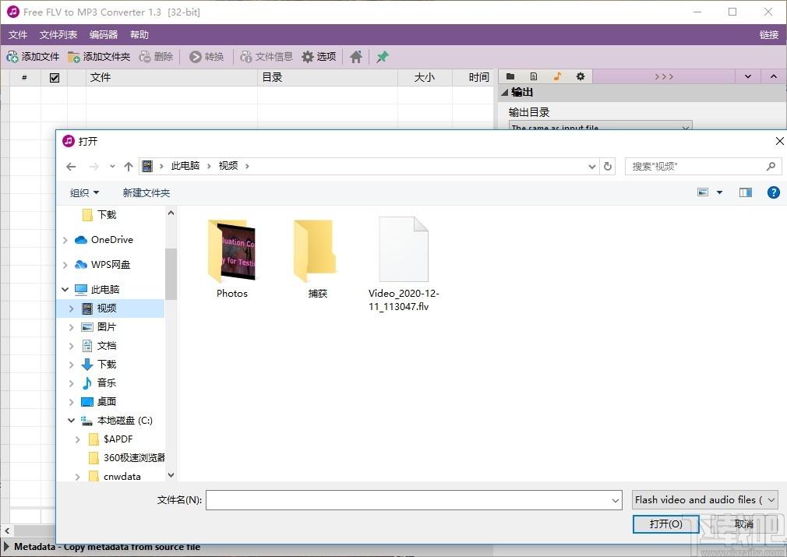Click the 新建文件夹 button
787x557 pixels.
pyautogui.click(x=146, y=192)
